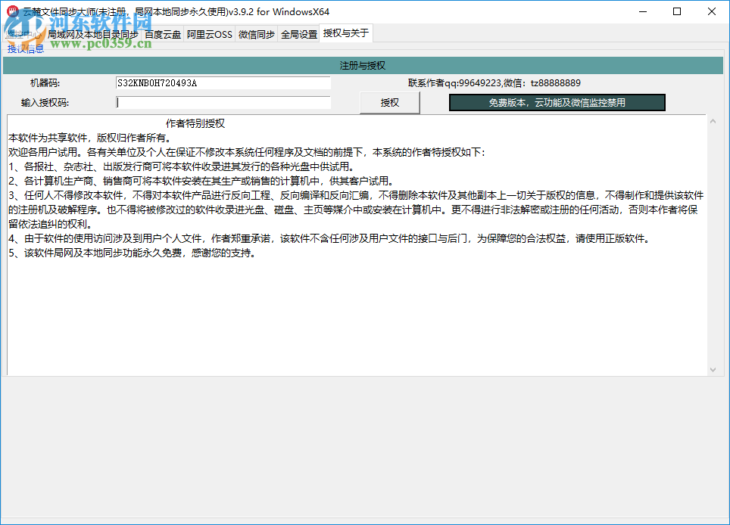Click the 机器码 field showing S32KNB0H720493A

[223, 83]
